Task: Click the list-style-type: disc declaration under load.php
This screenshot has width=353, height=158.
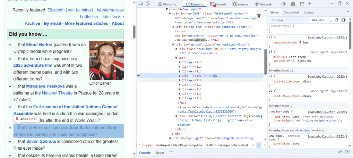Action: click(x=292, y=81)
